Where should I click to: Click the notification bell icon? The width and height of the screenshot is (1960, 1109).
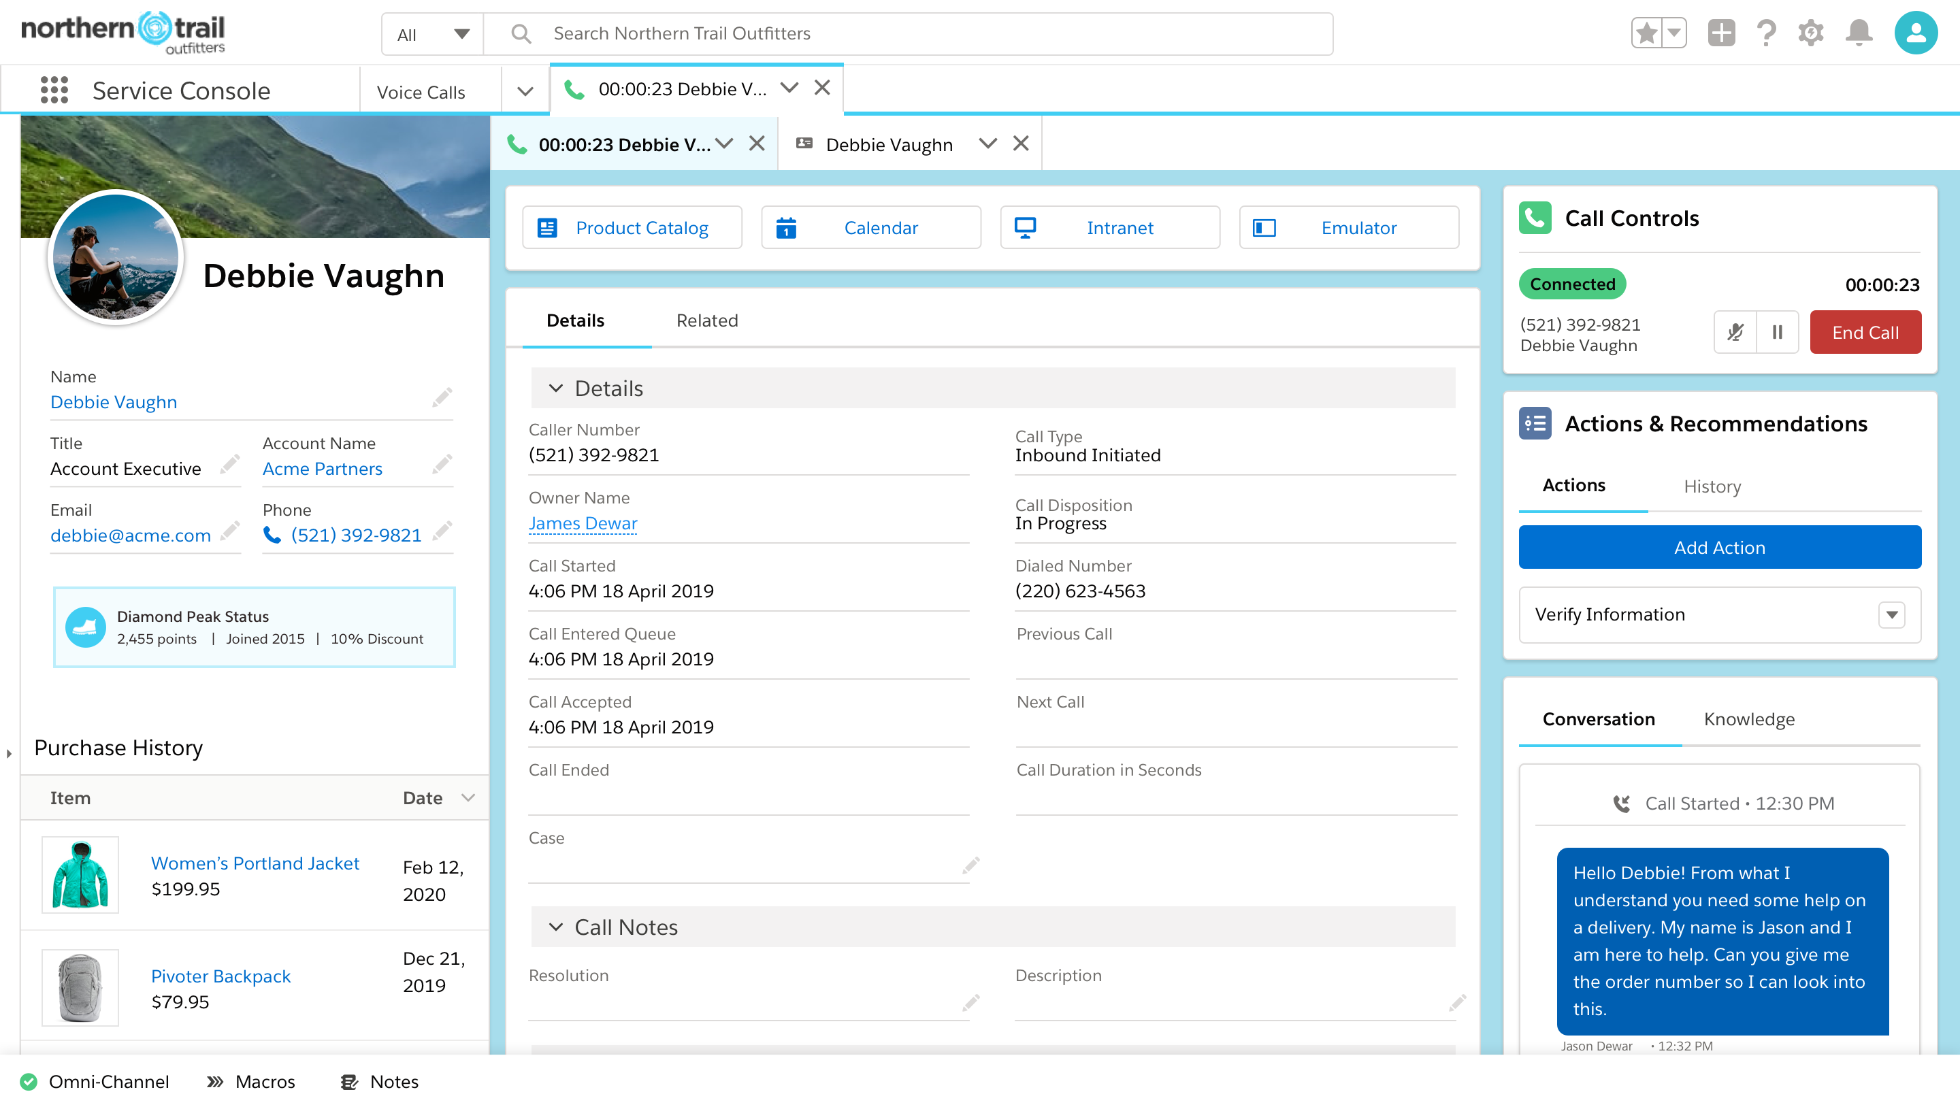[x=1861, y=32]
